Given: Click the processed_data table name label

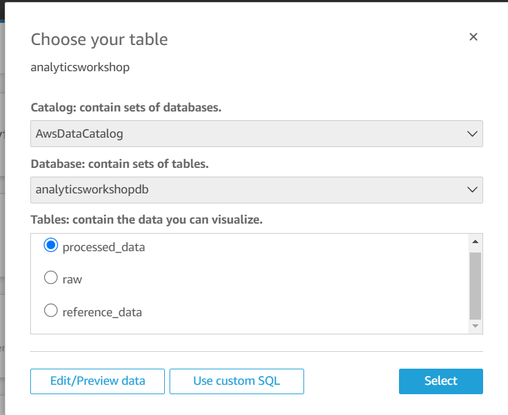Looking at the screenshot, I should 104,247.
